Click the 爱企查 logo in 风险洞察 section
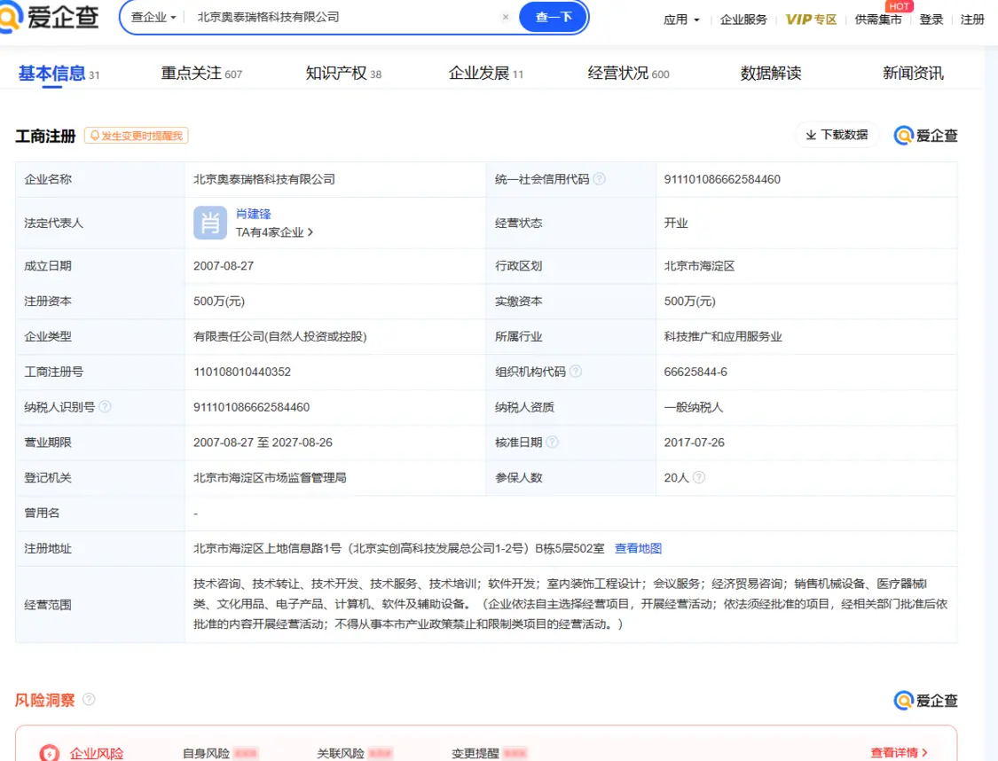 tap(925, 701)
